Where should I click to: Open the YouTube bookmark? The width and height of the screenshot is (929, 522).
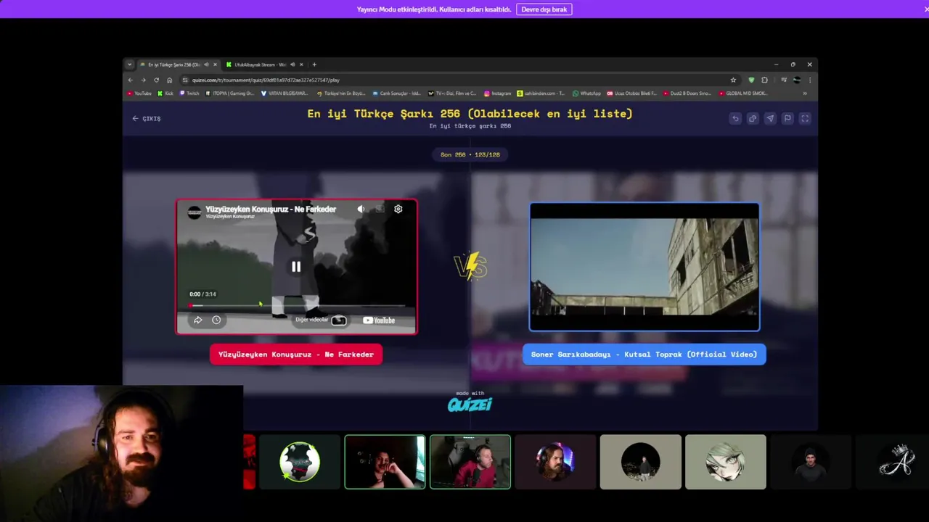[x=139, y=94]
